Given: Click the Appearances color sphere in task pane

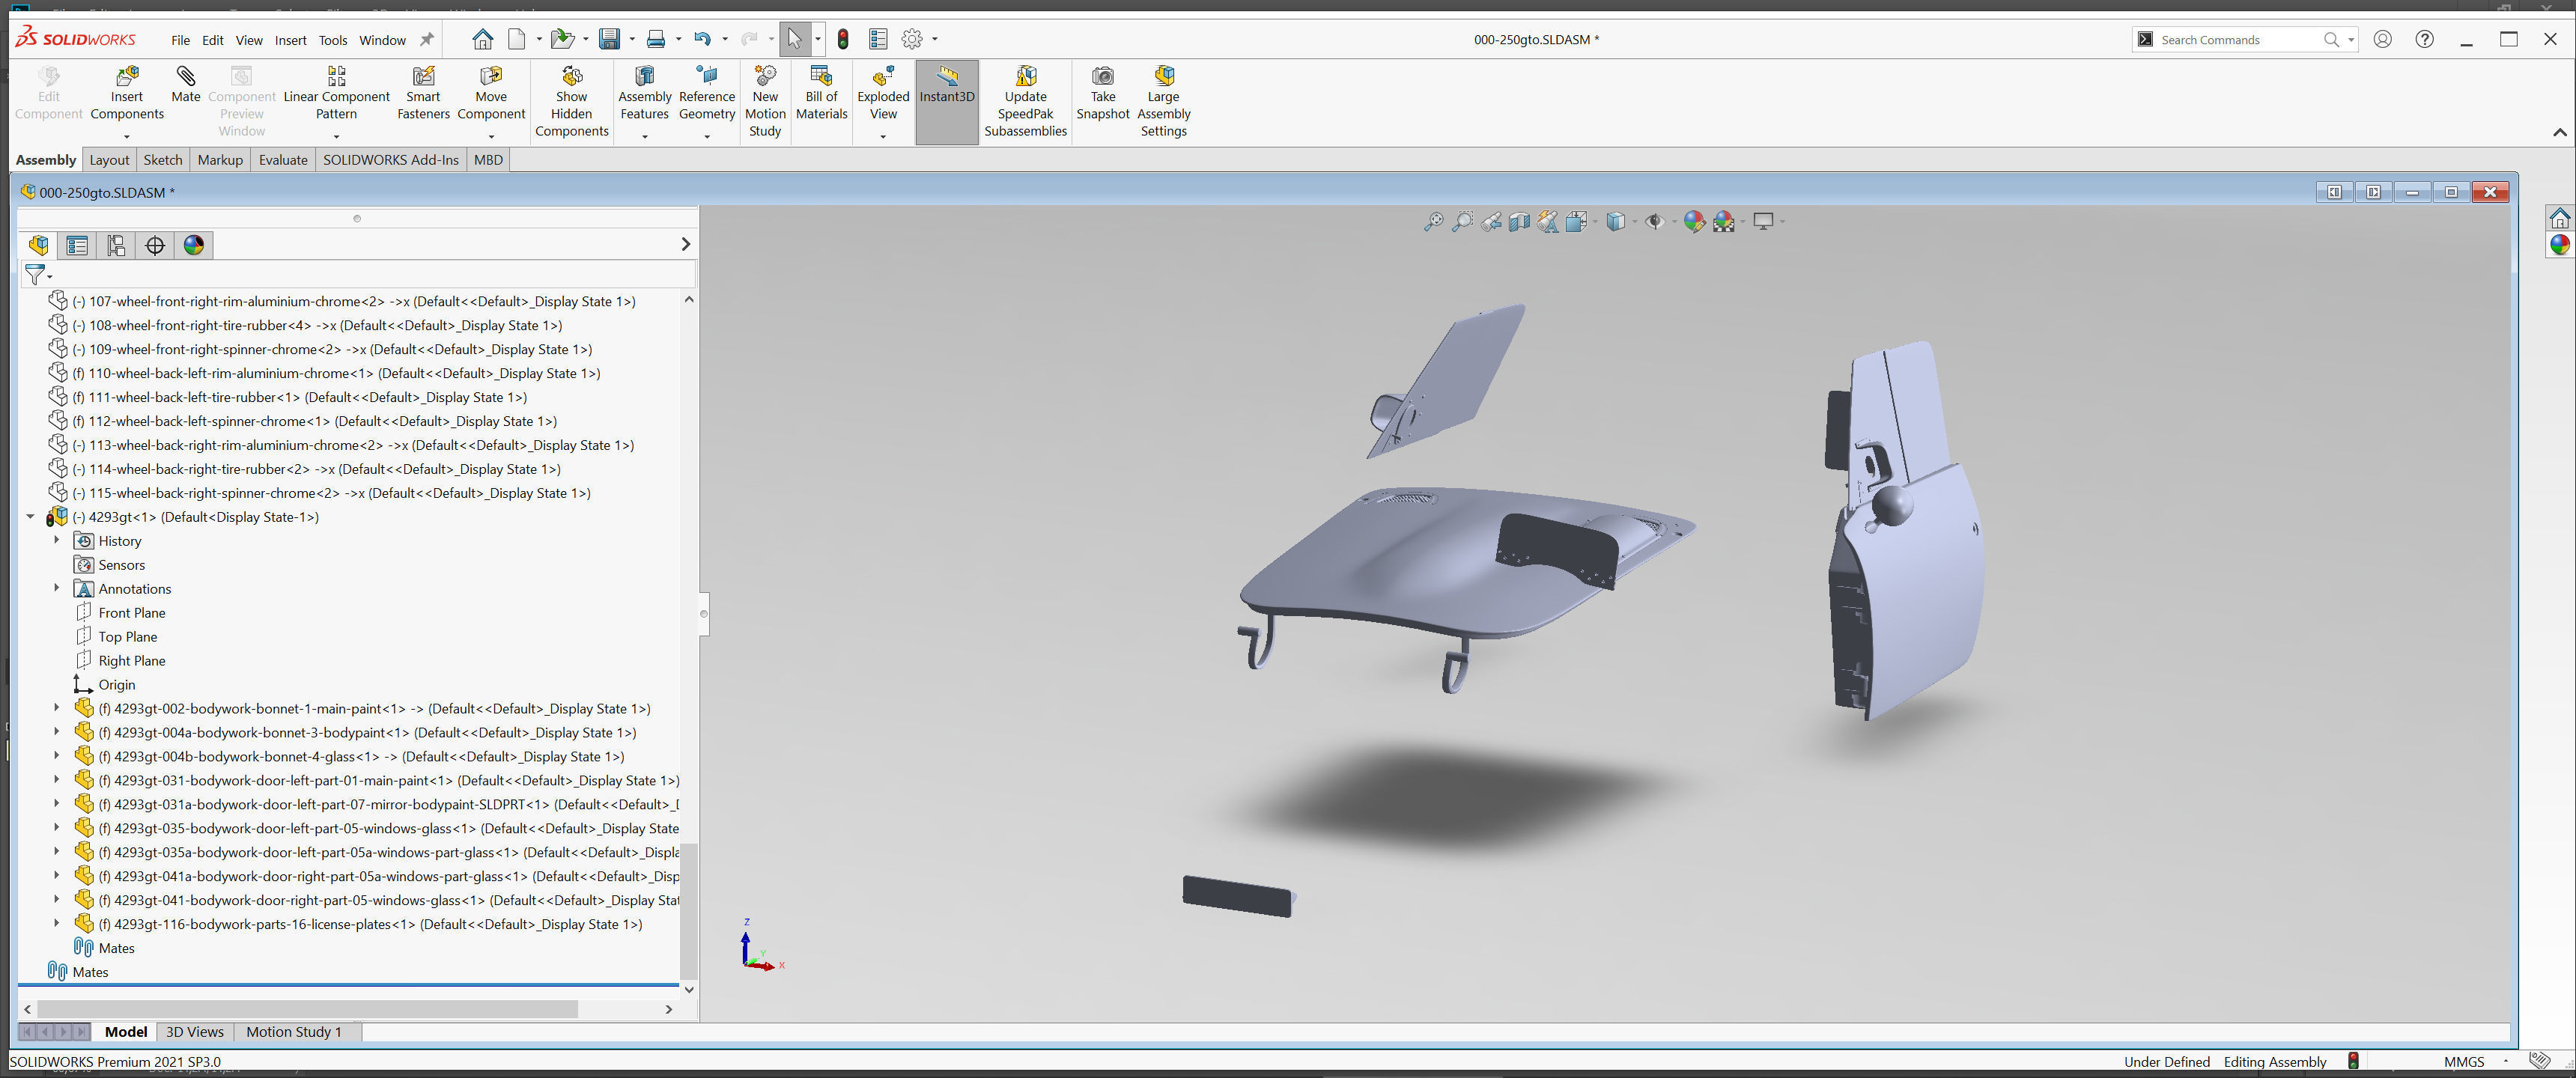Looking at the screenshot, I should [2559, 245].
